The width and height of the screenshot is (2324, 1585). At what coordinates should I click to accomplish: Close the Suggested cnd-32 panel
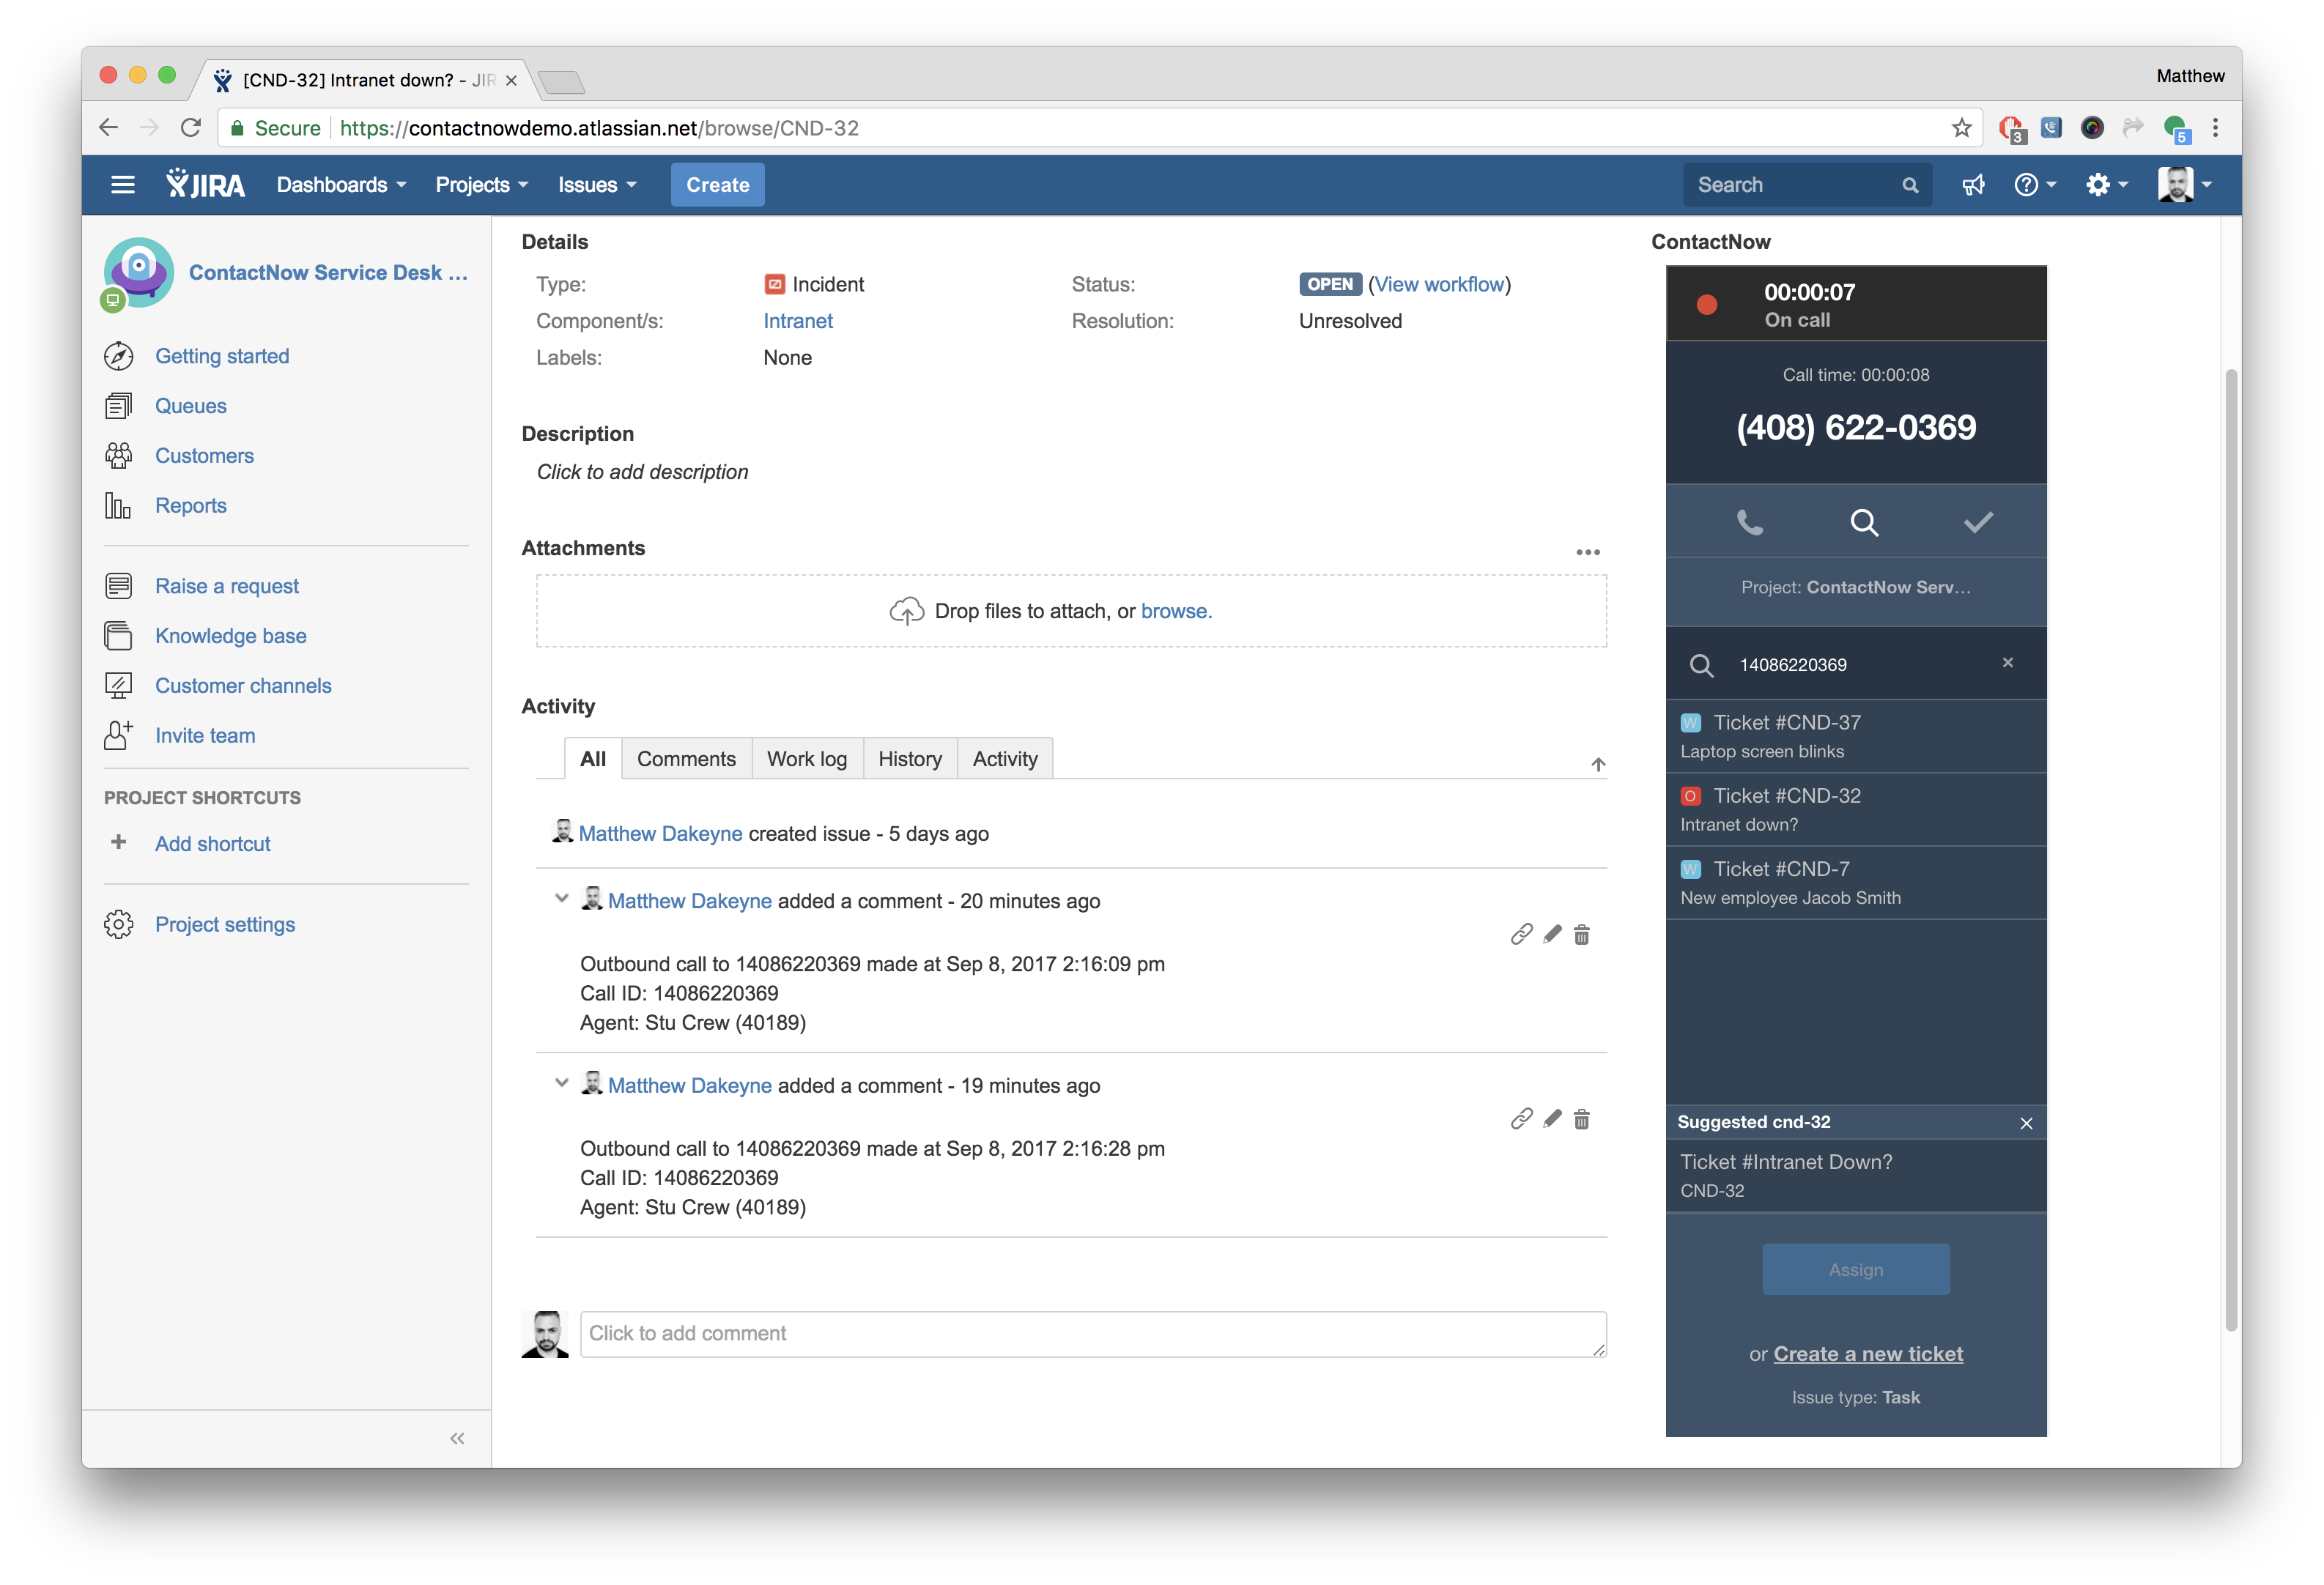click(2026, 1123)
